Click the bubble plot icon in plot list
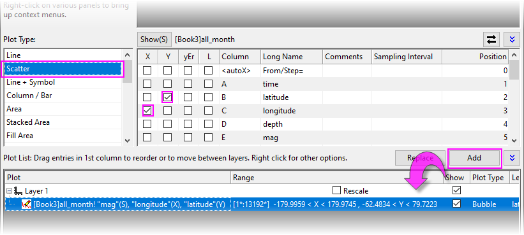The height and width of the screenshot is (235, 524). point(26,204)
